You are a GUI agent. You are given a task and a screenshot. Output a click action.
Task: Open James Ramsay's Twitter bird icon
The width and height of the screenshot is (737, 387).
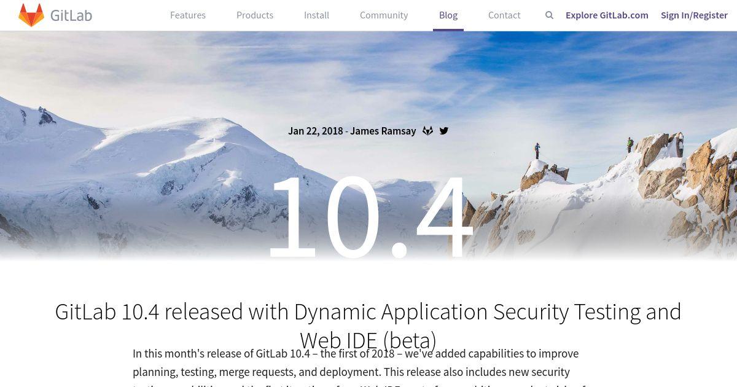coord(444,131)
